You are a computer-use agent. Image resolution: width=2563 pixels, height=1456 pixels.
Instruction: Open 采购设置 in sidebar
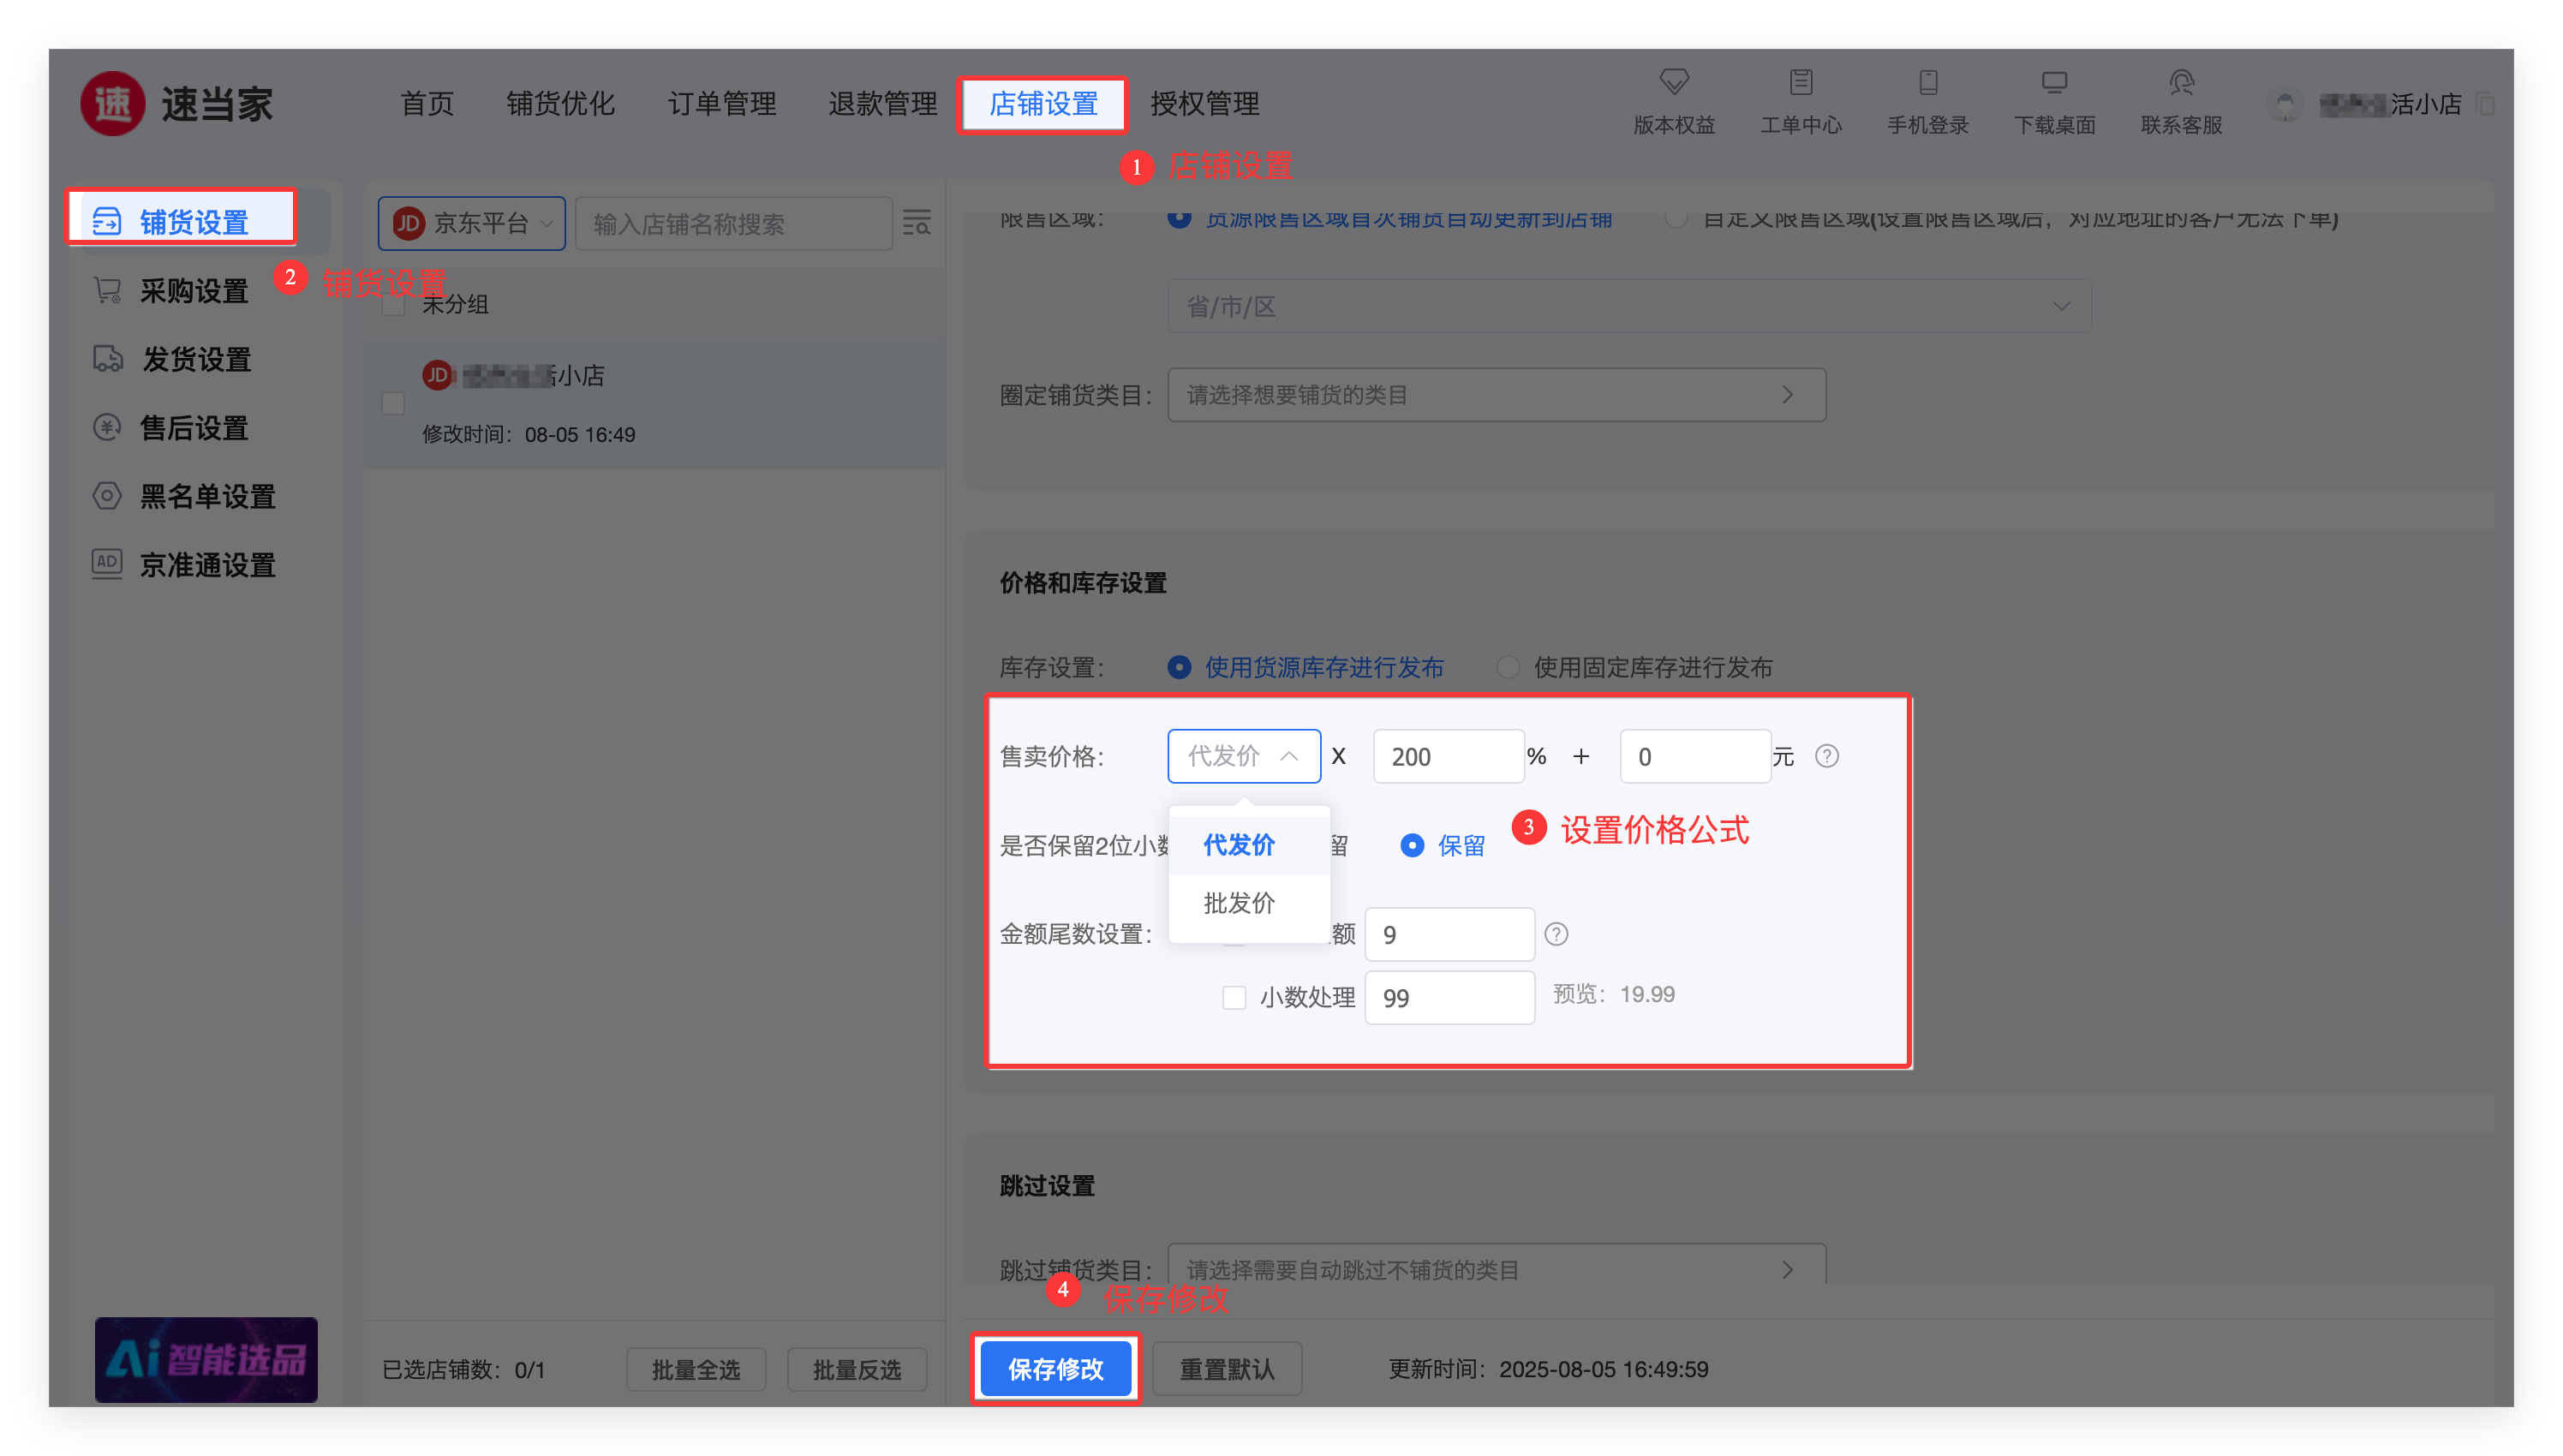pyautogui.click(x=194, y=291)
